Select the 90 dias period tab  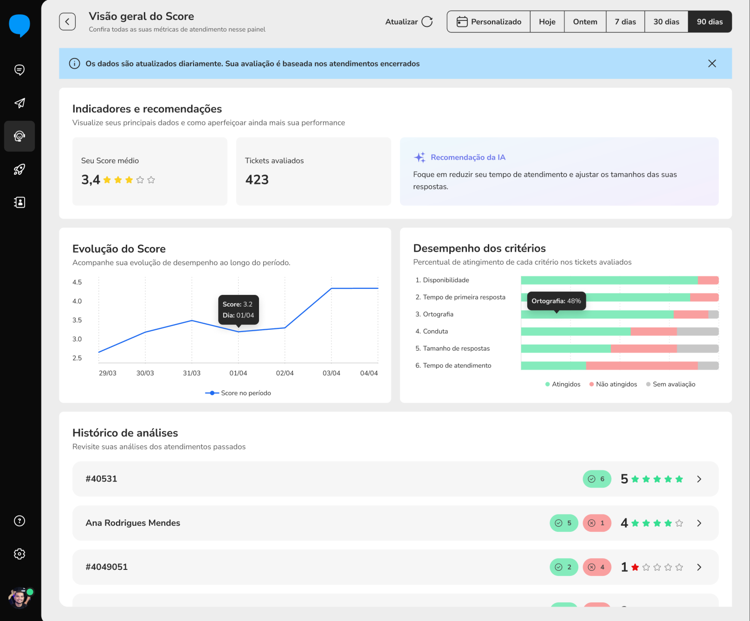[x=710, y=22]
